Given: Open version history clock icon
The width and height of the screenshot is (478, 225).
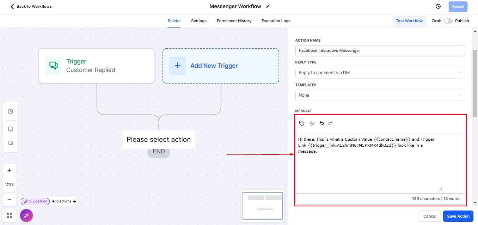Looking at the screenshot, I should click(x=438, y=7).
